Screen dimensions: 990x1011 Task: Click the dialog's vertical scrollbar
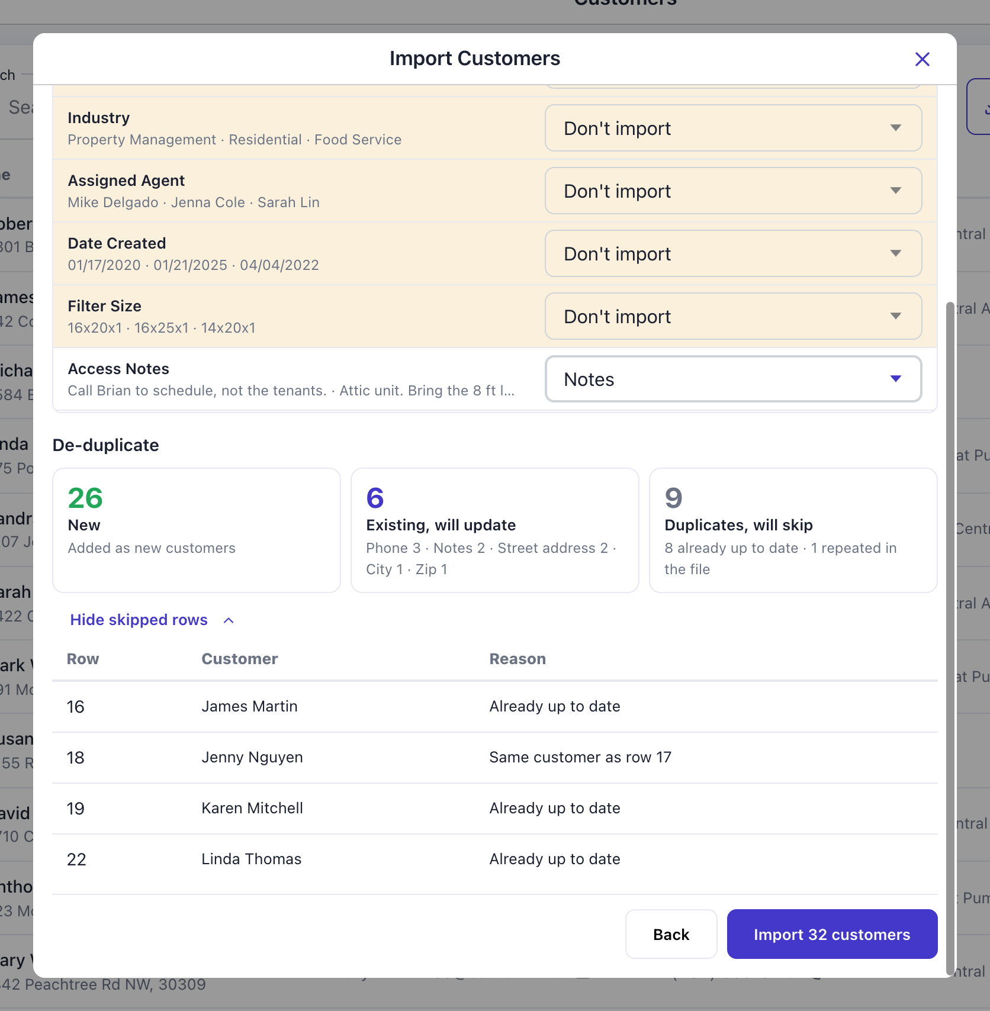(x=950, y=638)
